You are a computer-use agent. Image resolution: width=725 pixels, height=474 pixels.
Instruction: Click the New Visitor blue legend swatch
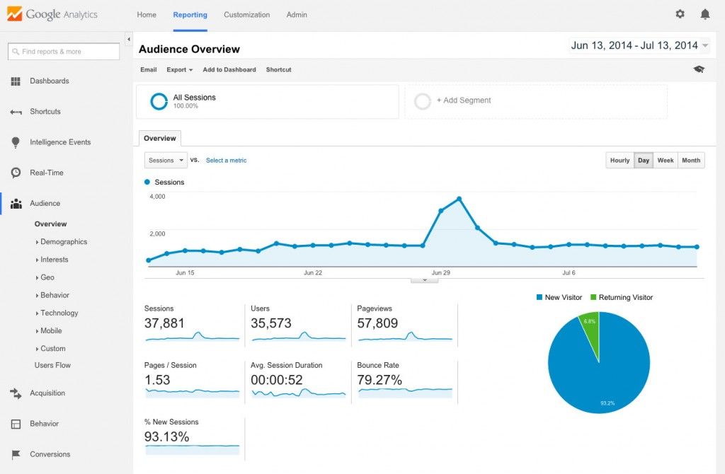[540, 297]
